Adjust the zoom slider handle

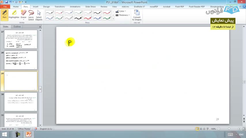[x=229, y=129]
